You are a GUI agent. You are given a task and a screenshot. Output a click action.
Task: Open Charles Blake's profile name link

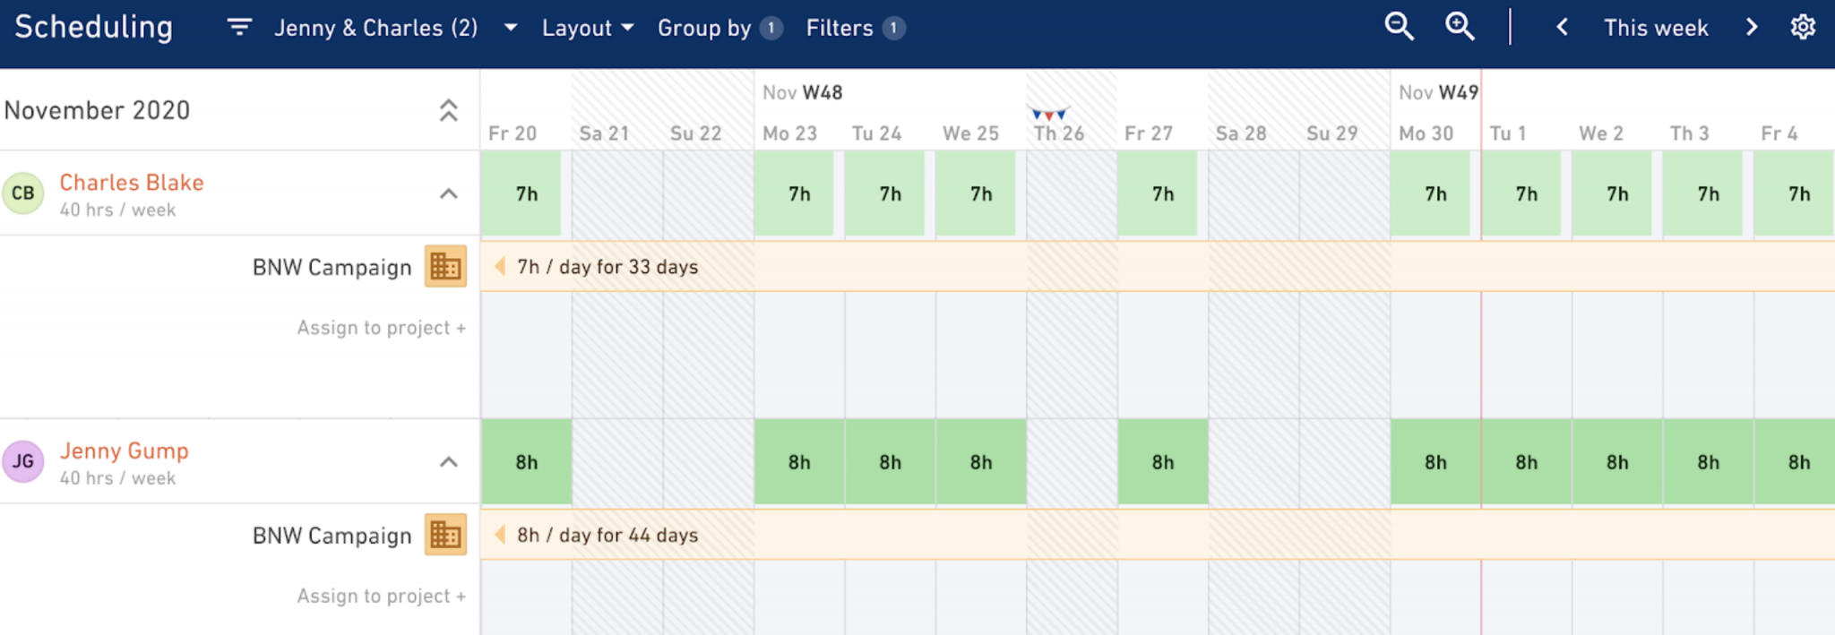(x=132, y=182)
